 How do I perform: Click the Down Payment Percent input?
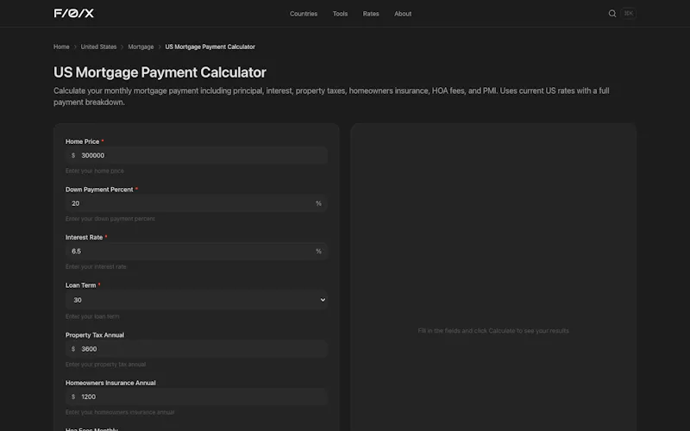coord(197,203)
